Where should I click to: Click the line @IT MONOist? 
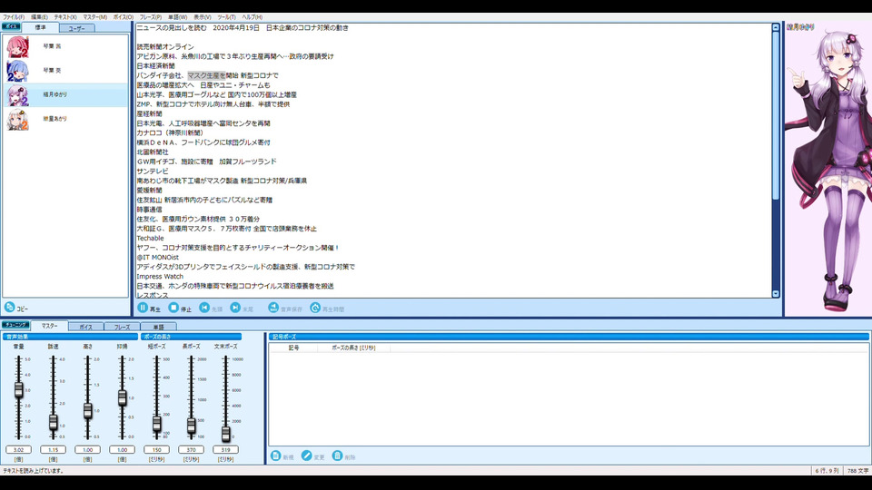157,257
